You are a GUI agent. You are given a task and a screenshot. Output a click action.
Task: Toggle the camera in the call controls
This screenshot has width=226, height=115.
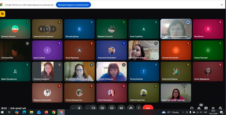tap(94, 108)
